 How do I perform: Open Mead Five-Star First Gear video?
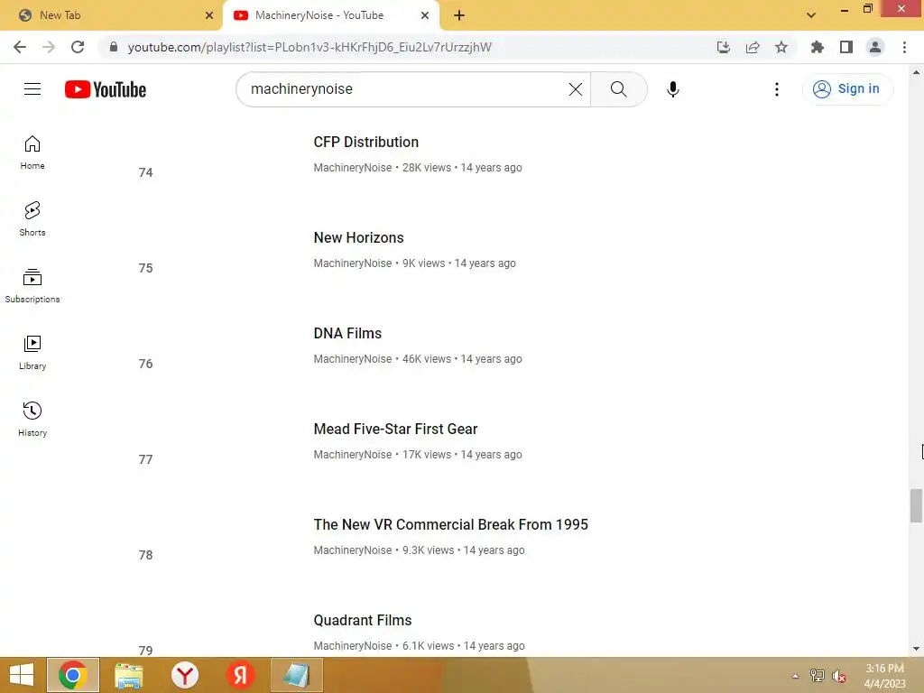pos(395,429)
